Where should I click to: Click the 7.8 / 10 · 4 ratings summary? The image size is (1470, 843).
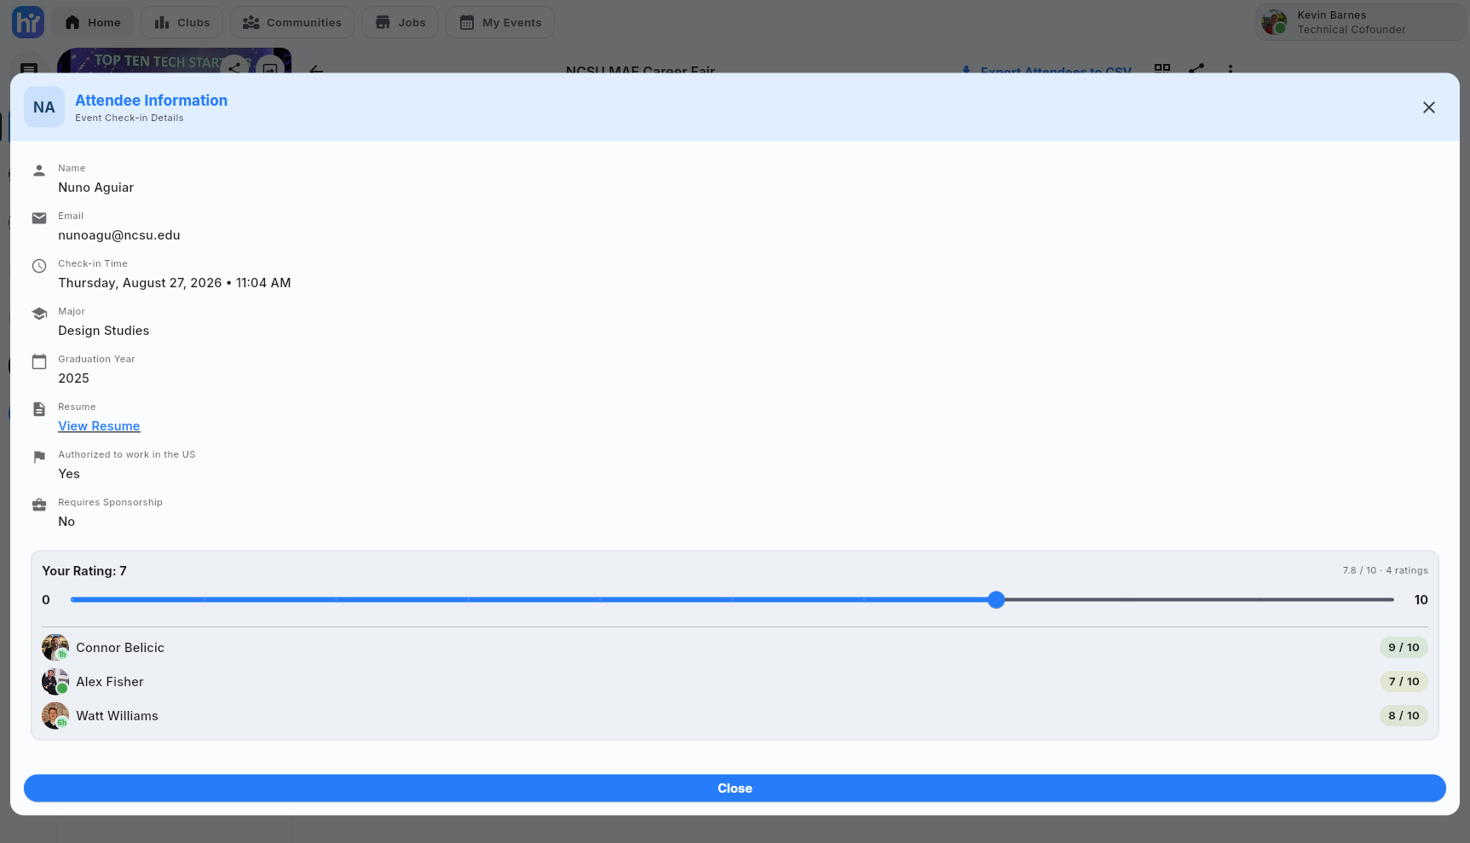point(1385,570)
